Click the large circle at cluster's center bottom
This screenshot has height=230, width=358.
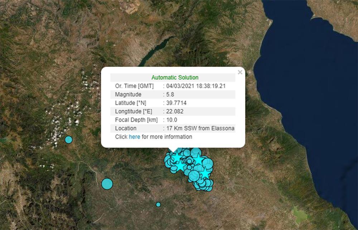(194, 176)
